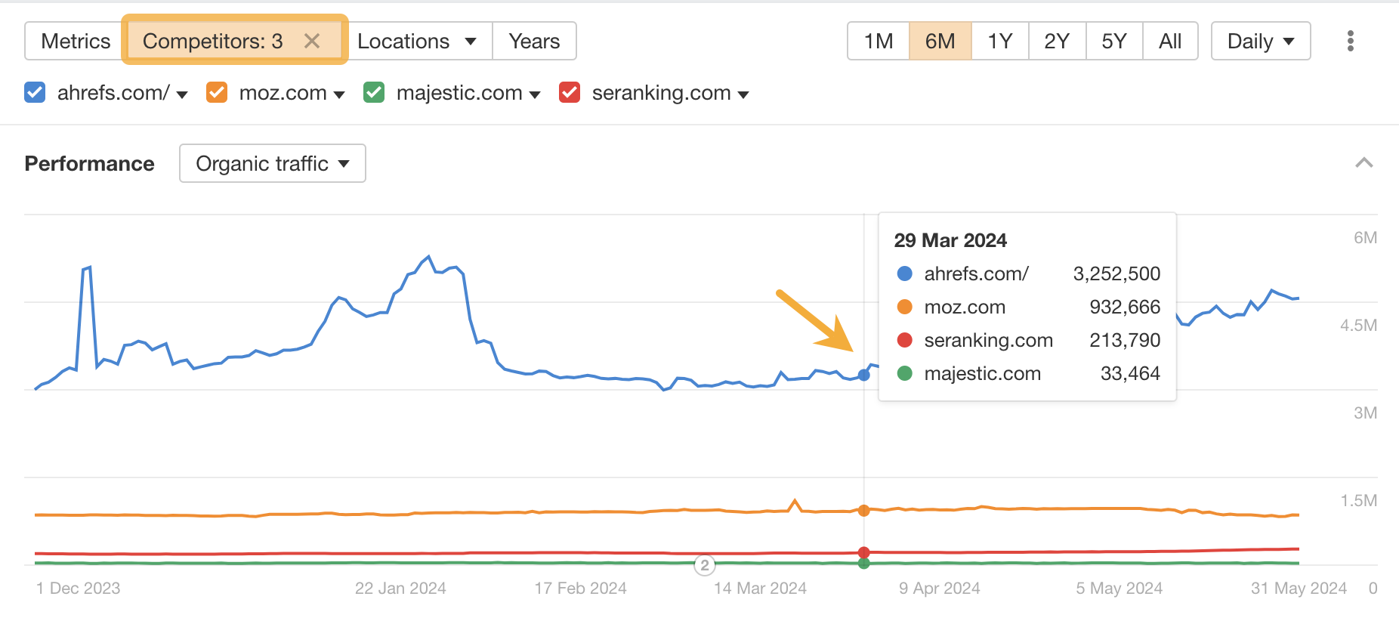Open the Metrics tab
Image resolution: width=1399 pixels, height=618 pixels.
tap(76, 41)
